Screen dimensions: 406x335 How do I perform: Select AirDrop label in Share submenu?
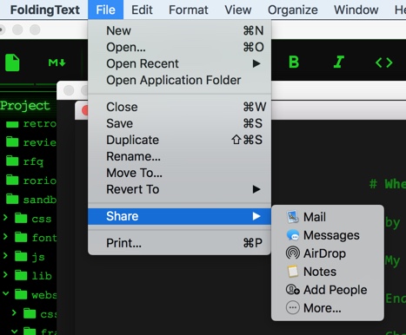[x=324, y=253]
